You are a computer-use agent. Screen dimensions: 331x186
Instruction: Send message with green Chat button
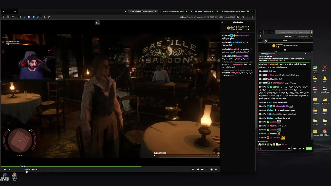pos(309,149)
